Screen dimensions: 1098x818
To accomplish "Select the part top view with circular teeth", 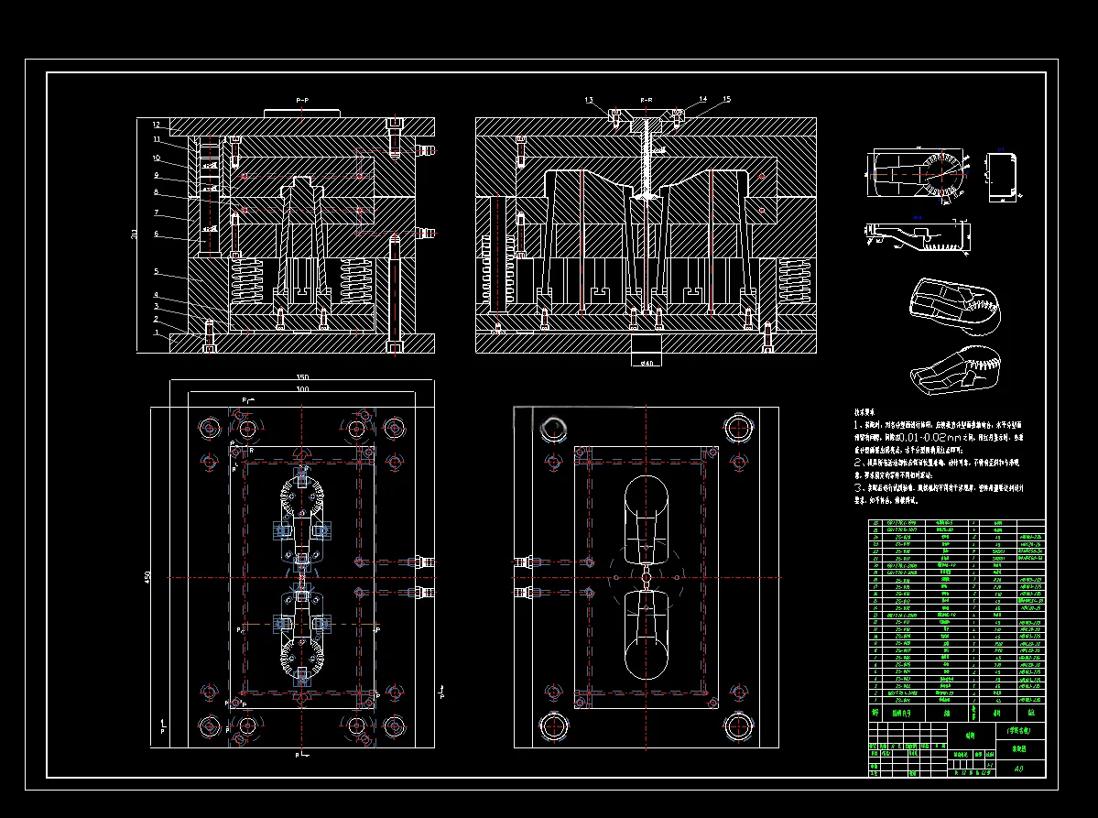I will pos(918,175).
